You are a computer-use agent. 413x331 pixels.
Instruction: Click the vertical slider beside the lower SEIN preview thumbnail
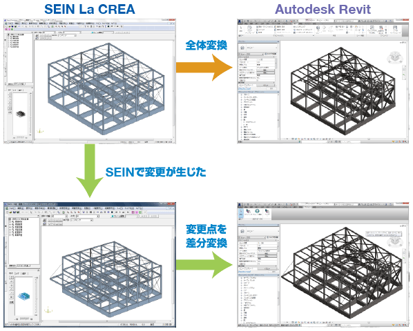click(37, 294)
